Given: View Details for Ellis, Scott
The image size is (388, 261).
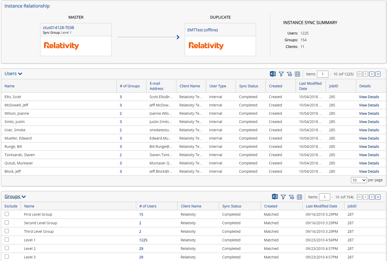Looking at the screenshot, I should click(369, 97).
